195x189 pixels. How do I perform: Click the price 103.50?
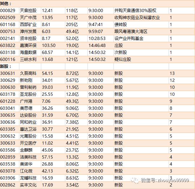point(49,45)
